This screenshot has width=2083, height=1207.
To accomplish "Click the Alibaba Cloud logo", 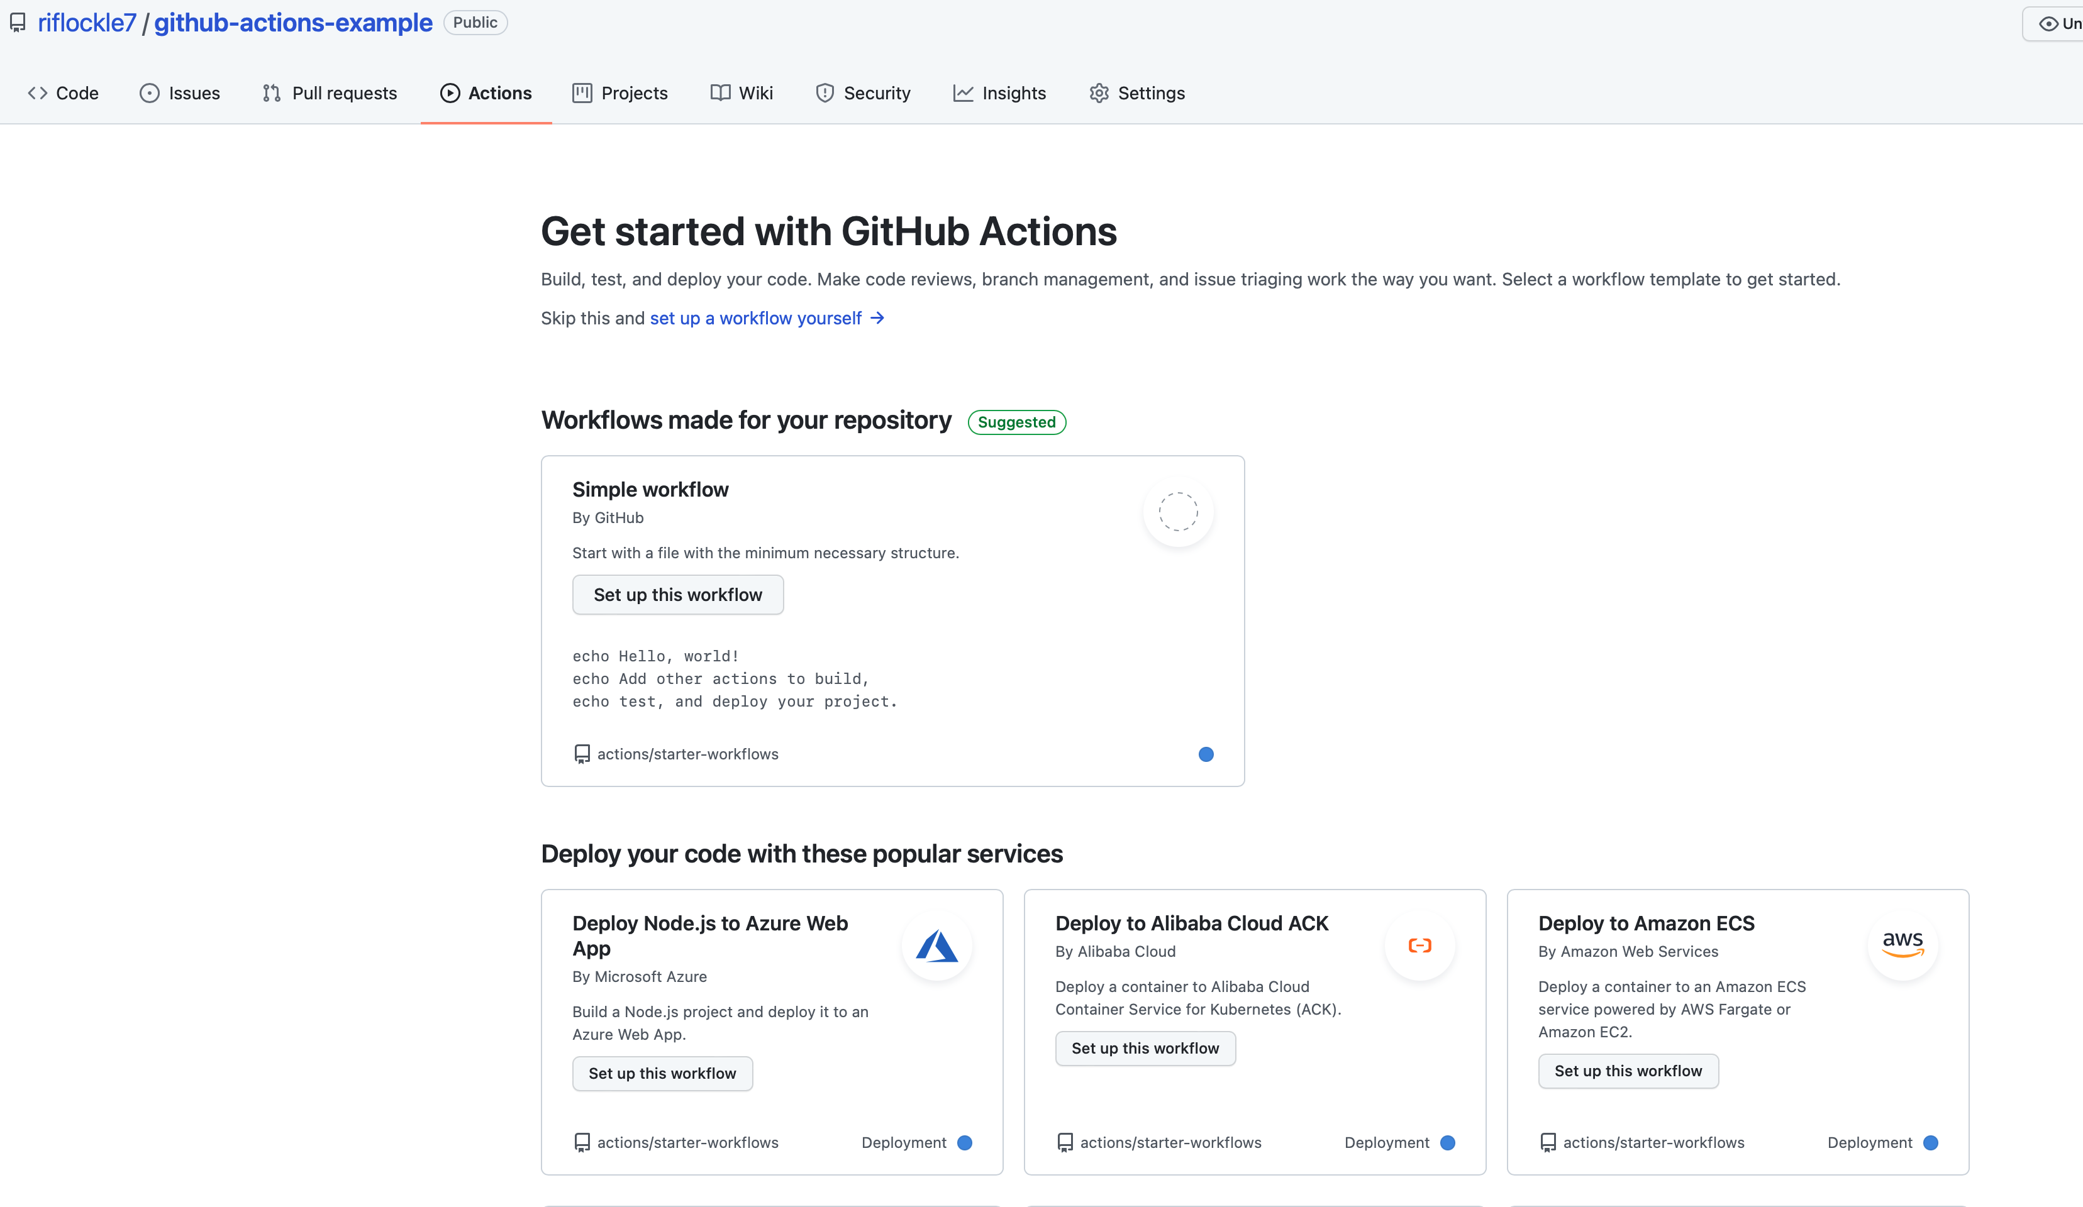I will pos(1419,946).
